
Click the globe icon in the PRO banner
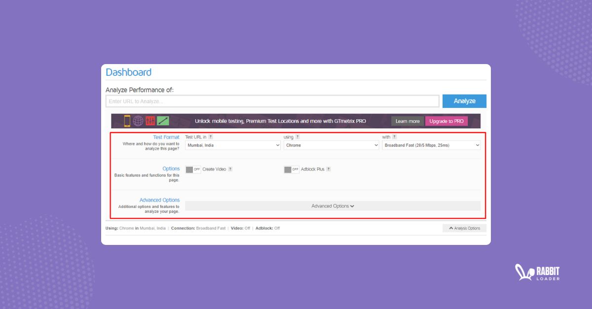point(137,121)
